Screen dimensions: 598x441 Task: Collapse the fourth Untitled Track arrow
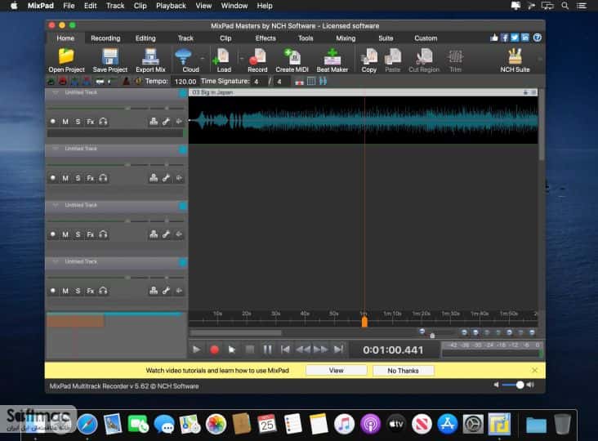point(56,261)
